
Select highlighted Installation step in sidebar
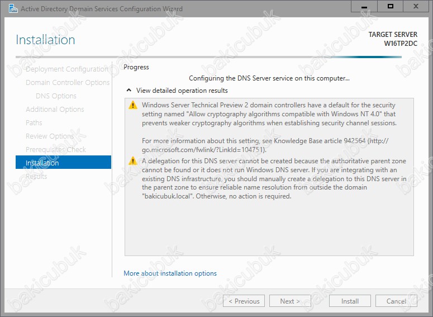click(63, 162)
